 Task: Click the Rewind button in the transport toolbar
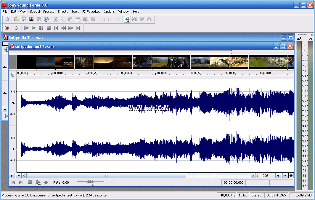tap(63, 28)
